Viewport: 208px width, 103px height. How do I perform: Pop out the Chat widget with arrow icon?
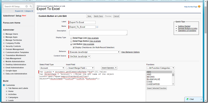(201, 99)
